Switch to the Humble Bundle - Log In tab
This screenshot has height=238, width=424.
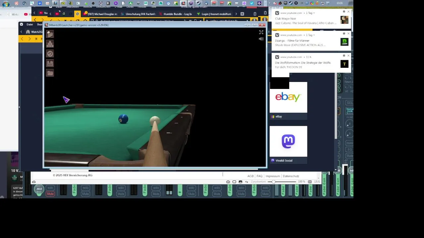[176, 14]
